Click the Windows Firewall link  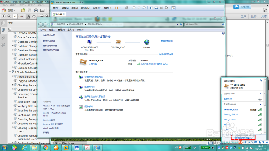[51, 128]
